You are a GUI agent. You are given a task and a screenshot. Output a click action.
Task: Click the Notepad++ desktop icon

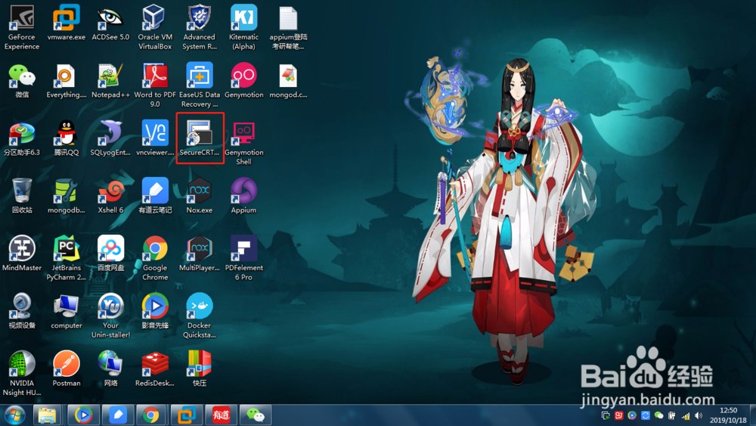coord(110,80)
